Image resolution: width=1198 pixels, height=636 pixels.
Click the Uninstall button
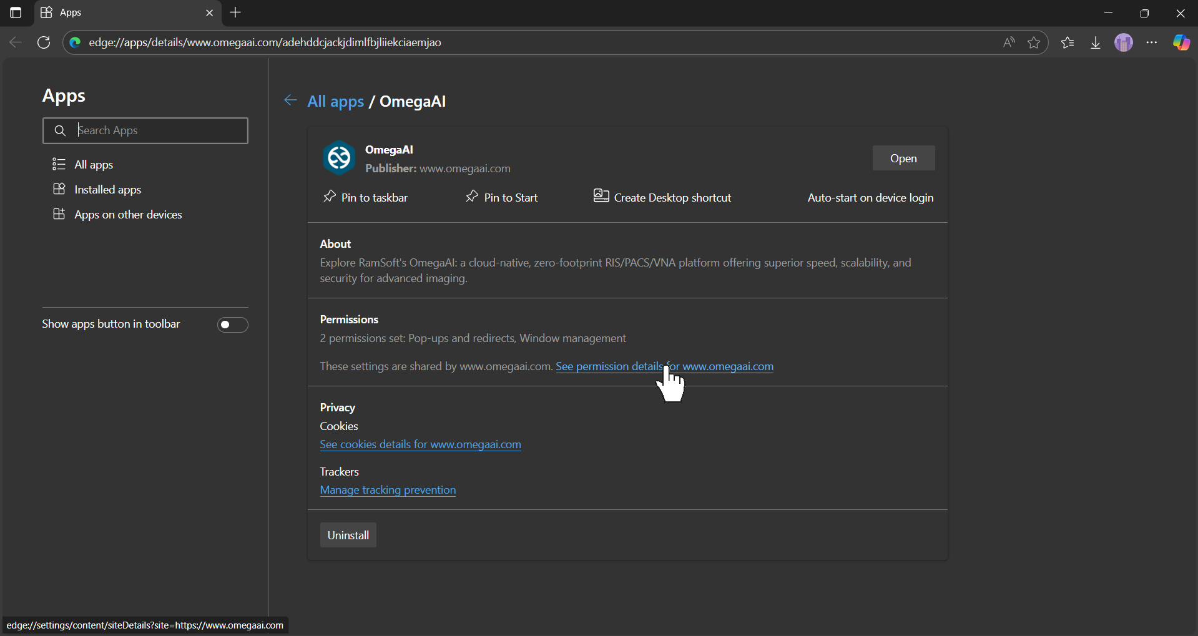point(348,535)
